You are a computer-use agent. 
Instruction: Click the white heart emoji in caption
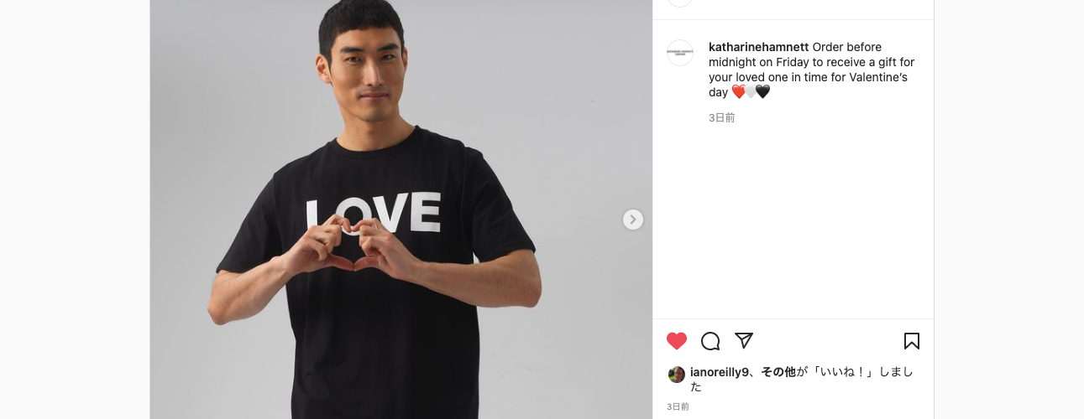tap(751, 92)
